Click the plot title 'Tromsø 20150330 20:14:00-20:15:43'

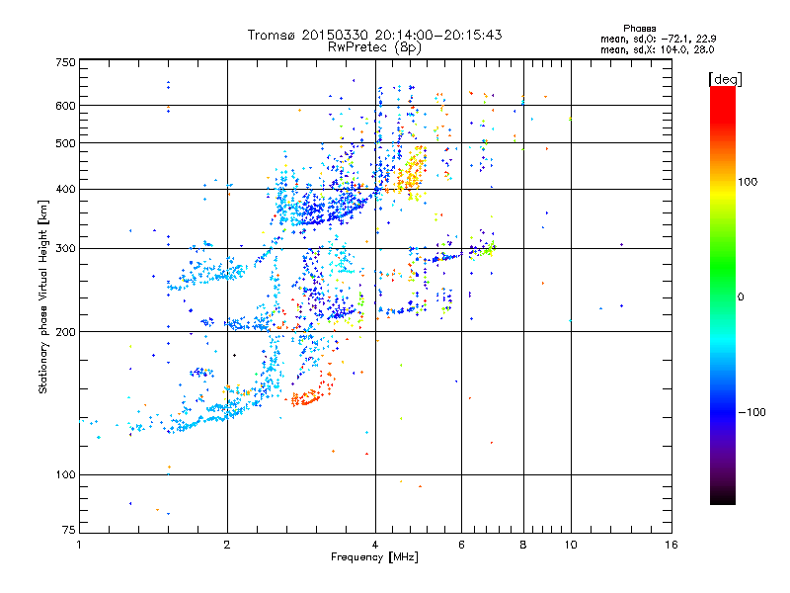tap(374, 35)
